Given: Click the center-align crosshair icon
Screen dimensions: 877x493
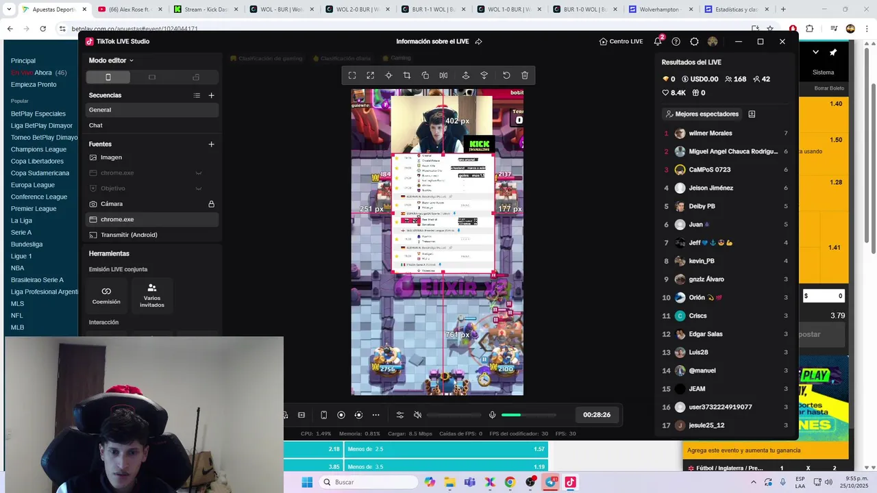Looking at the screenshot, I should 388,75.
